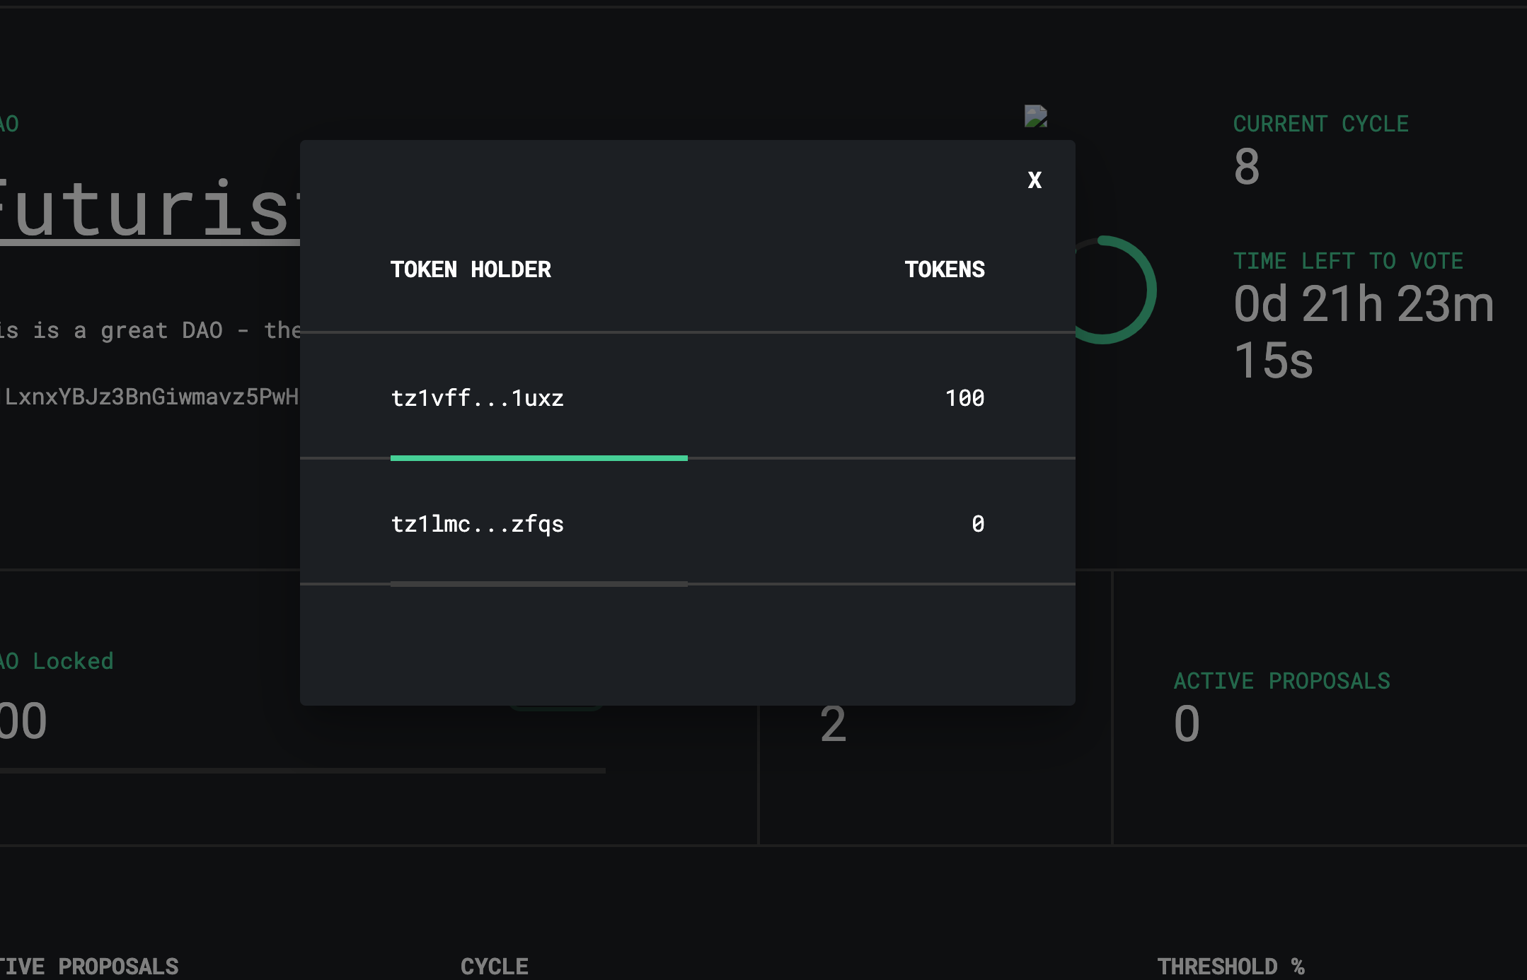Select token holder tz1vff...1uxz
Viewport: 1527px width, 980px height.
(478, 398)
